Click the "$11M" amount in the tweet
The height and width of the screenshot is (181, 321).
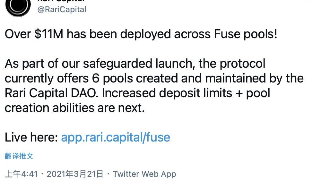point(49,34)
